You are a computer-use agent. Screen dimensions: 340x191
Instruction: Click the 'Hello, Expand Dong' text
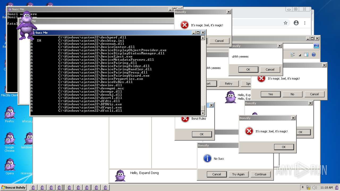(144, 173)
